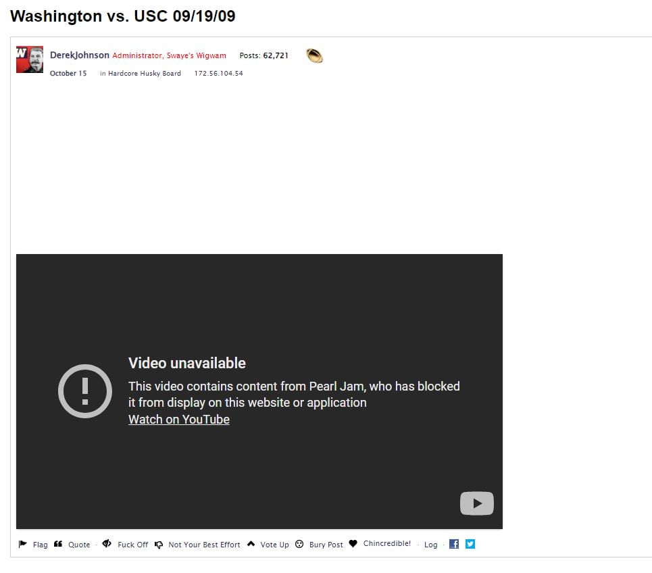Screen dimensions: 652x573
Task: Click the thumbs-down Not Your Best Effort icon
Action: point(158,545)
